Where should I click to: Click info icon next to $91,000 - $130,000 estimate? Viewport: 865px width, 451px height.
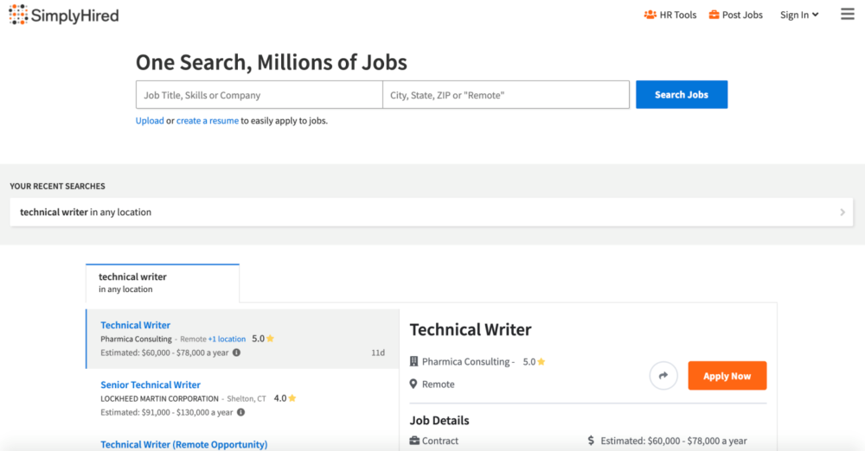point(241,412)
